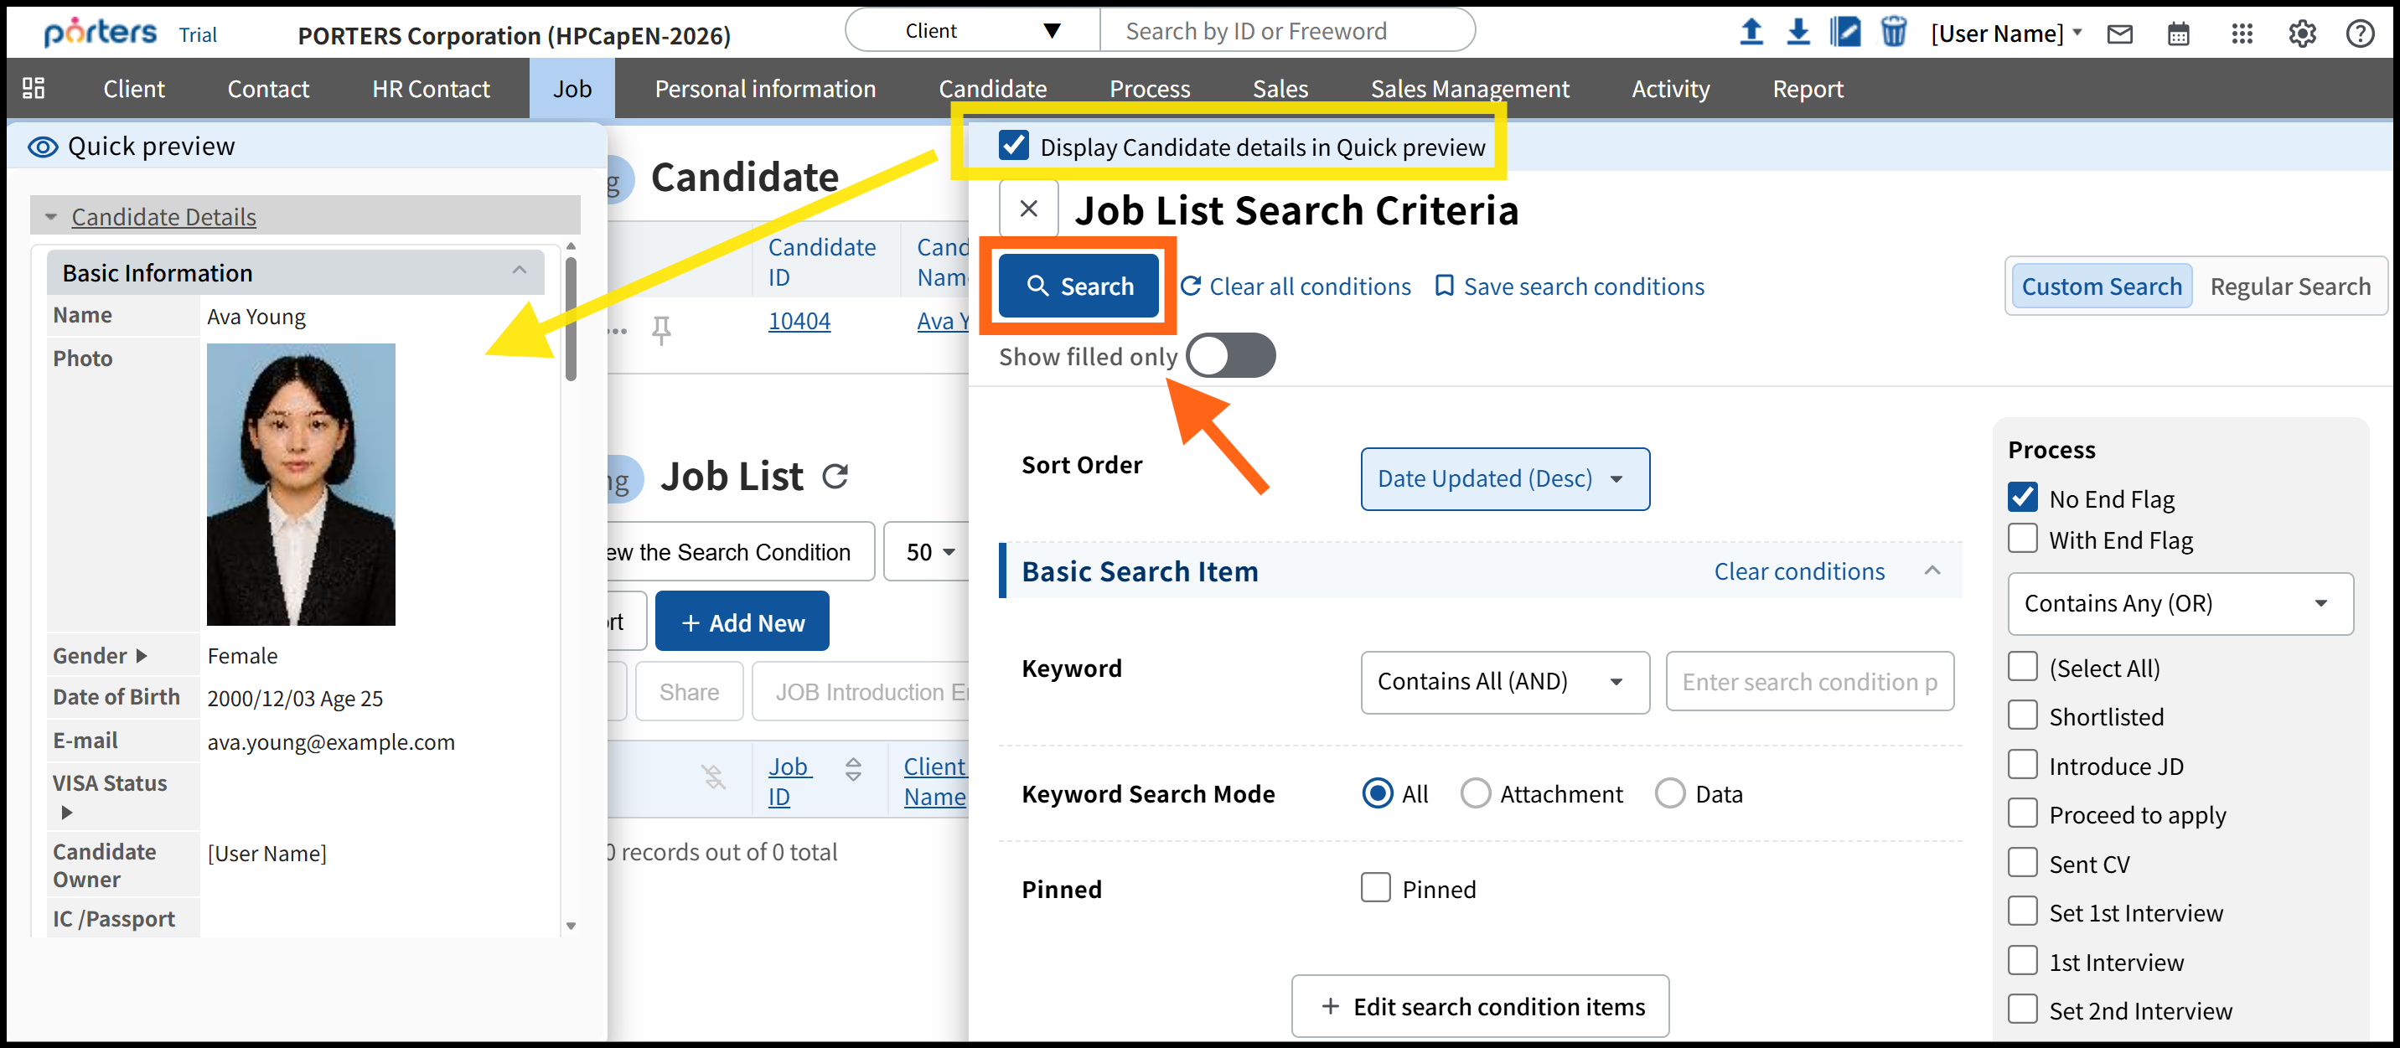Check the With End Flag checkbox
This screenshot has width=2400, height=1048.
coord(2023,539)
